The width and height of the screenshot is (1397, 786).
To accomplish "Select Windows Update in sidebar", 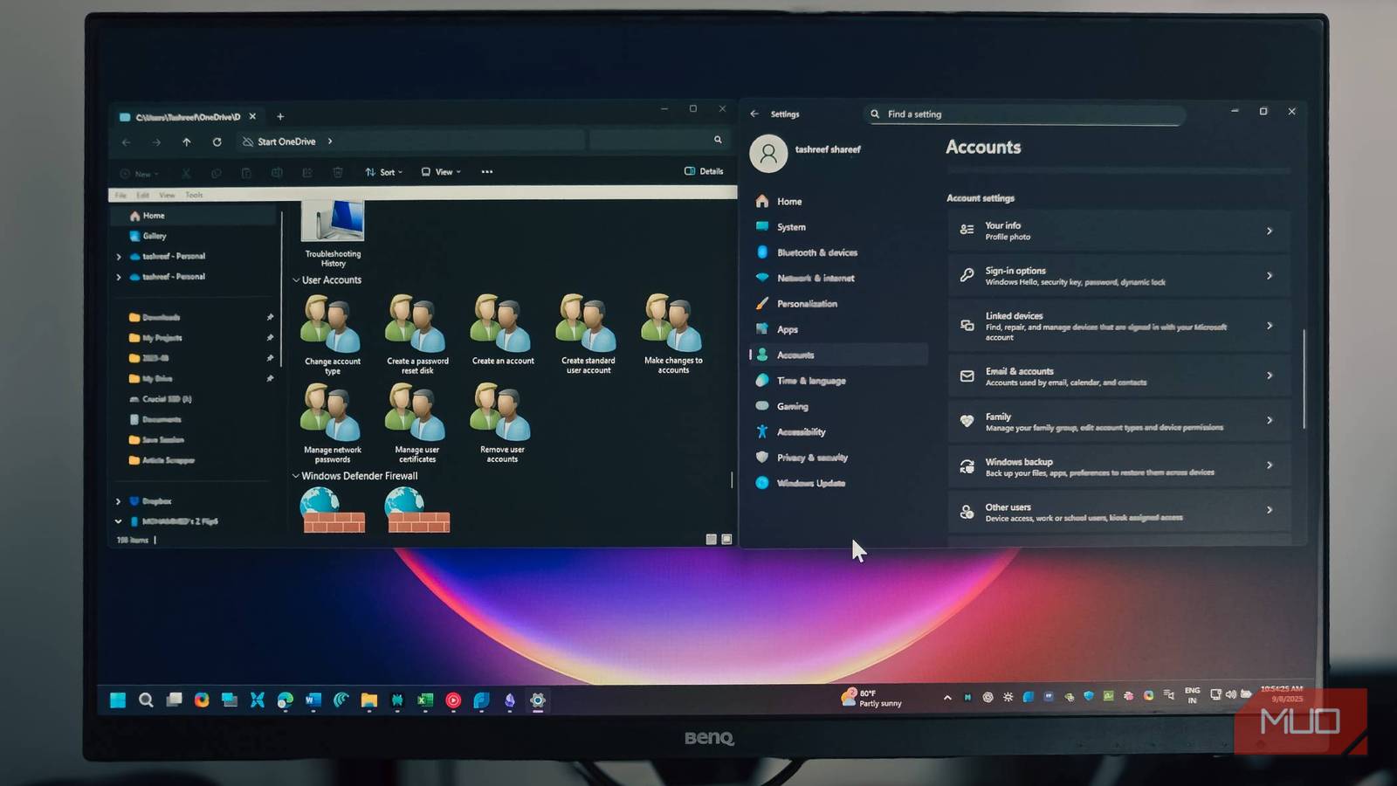I will pos(838,483).
